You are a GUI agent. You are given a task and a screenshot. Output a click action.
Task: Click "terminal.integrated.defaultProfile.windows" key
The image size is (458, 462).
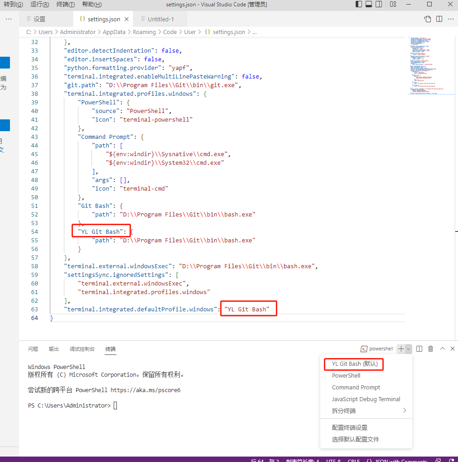point(140,310)
